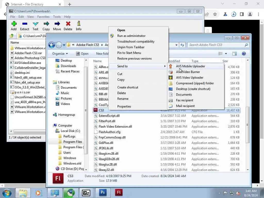This screenshot has height=198, width=264.
Task: Select Adobe Flash CS3.rar in 7-Zip
Action: 28,53
